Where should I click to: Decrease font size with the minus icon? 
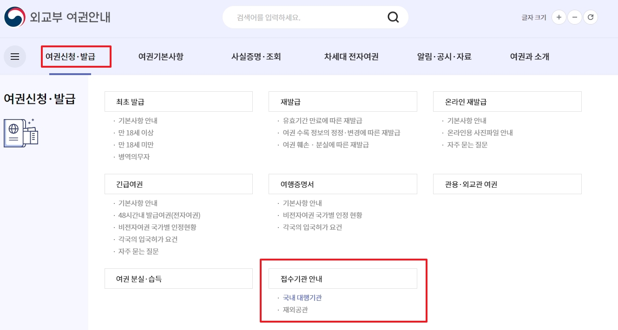[575, 17]
